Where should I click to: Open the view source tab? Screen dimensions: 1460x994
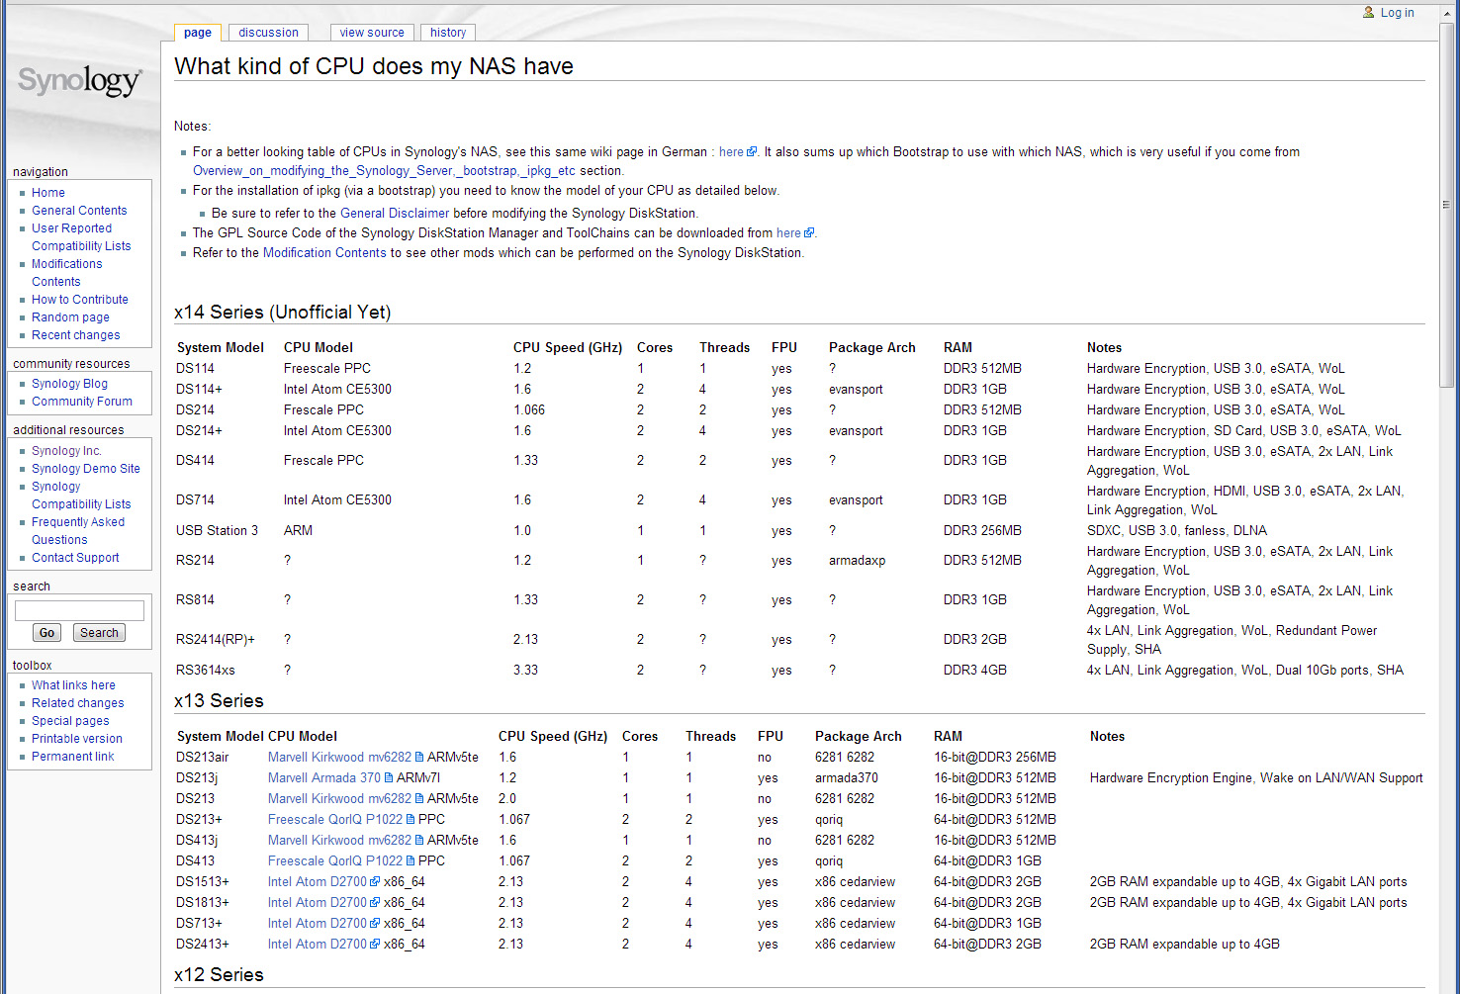[372, 33]
